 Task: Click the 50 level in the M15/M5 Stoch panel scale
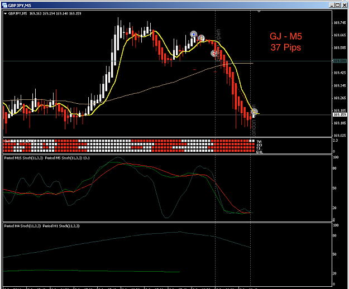coord(334,188)
